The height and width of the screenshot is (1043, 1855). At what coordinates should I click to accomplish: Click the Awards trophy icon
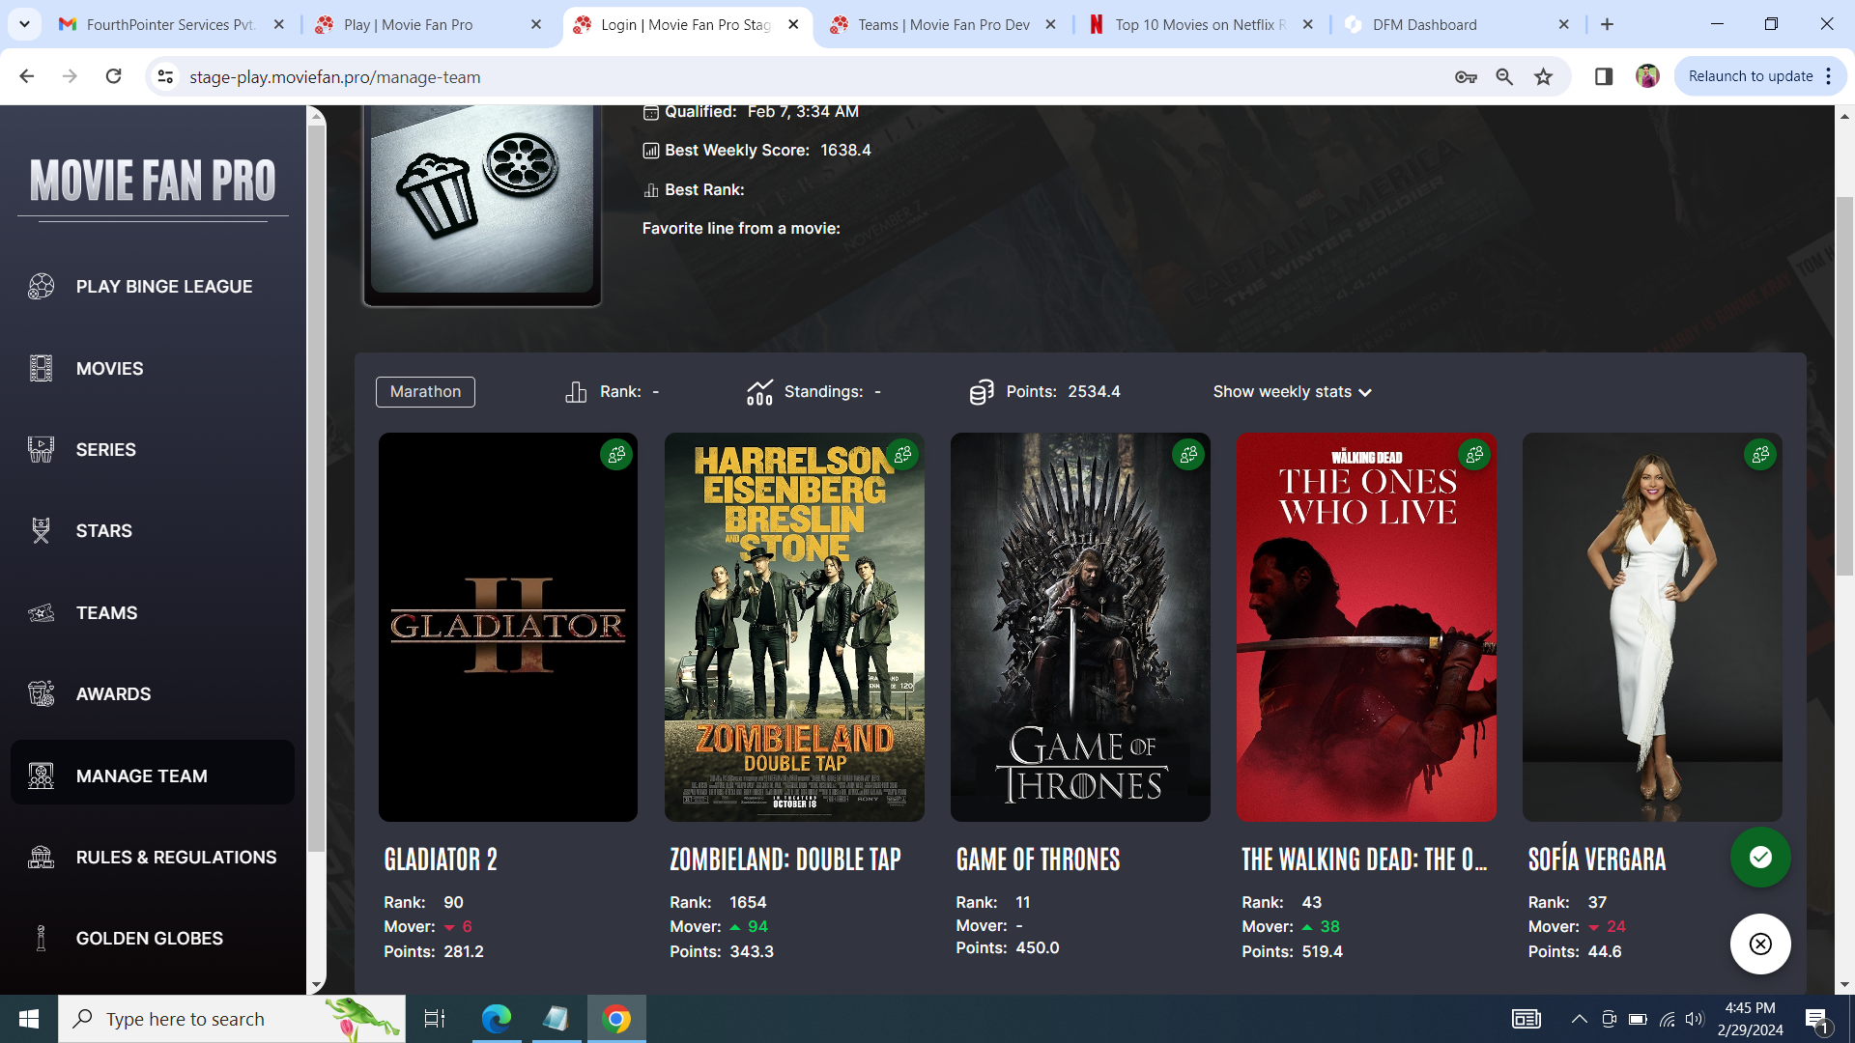(41, 694)
